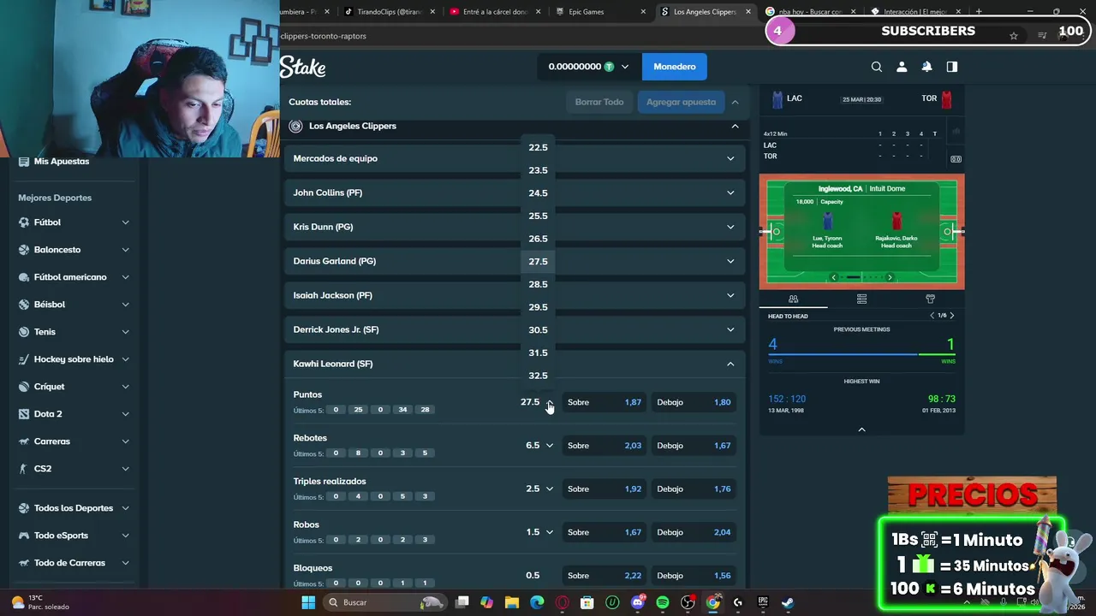This screenshot has height=616, width=1096.
Task: Select the Baloncesto basketball icon
Action: 24,250
